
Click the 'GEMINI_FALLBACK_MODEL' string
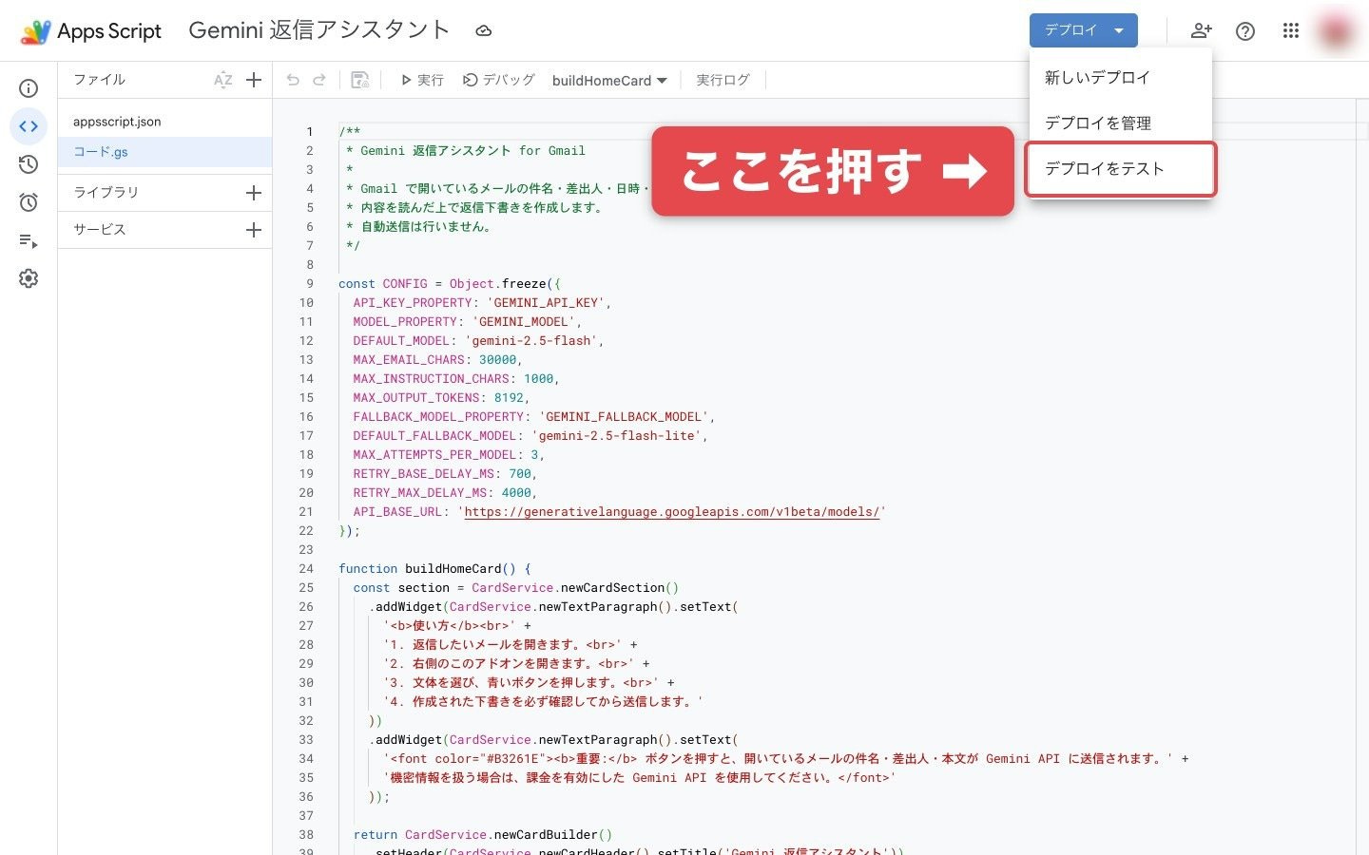[x=624, y=417]
